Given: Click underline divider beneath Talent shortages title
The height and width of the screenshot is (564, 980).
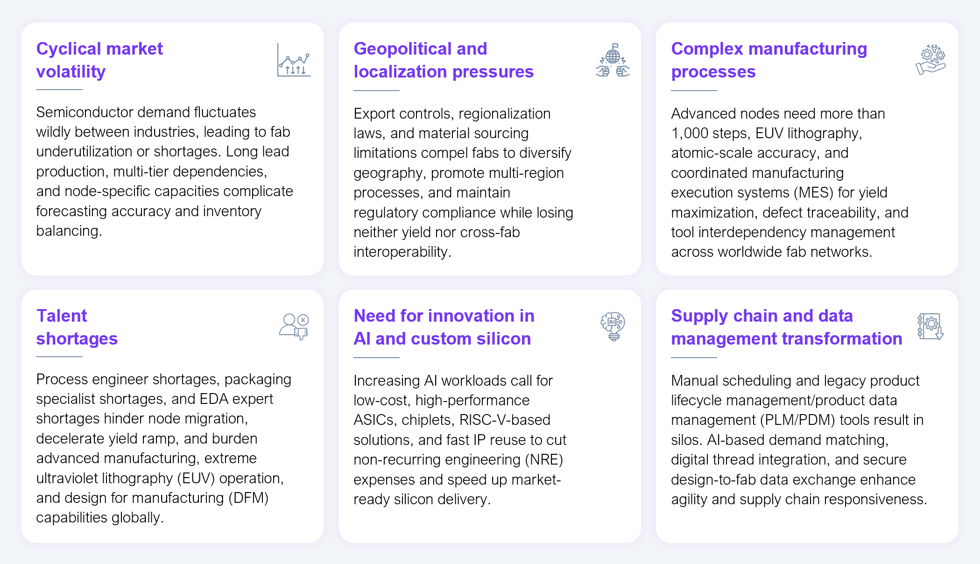Looking at the screenshot, I should pos(59,357).
